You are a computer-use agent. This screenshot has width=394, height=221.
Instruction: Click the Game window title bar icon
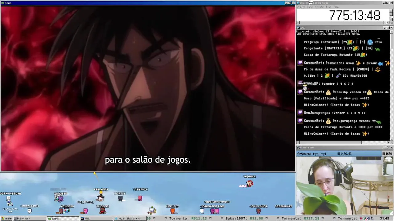pyautogui.click(x=2, y=3)
